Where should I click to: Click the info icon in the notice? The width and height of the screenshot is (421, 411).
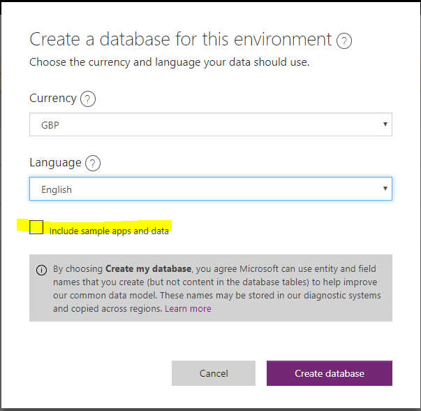click(41, 270)
